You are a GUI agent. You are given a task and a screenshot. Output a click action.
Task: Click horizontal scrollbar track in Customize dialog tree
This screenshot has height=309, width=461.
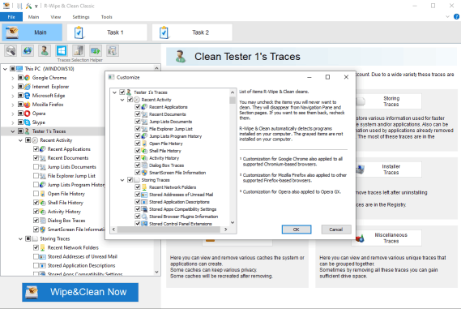pos(169,230)
